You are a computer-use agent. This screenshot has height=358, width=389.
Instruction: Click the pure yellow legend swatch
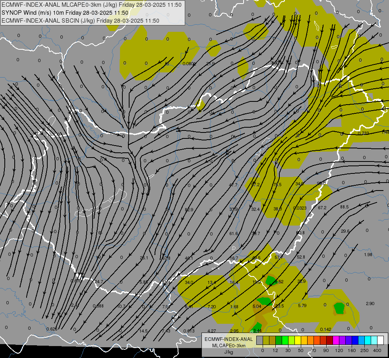click(x=298, y=340)
